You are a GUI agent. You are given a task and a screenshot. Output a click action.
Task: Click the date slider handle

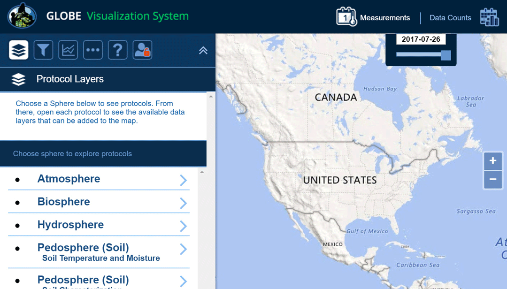tap(446, 55)
